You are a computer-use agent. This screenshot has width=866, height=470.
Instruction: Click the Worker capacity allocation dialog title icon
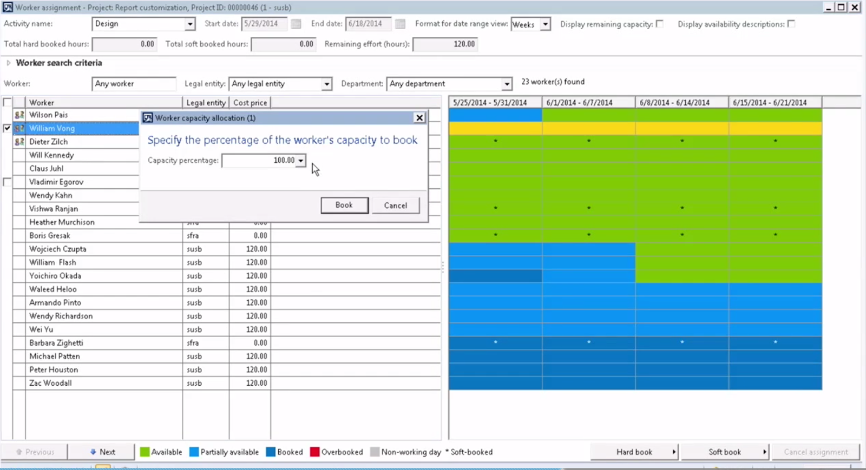(147, 118)
